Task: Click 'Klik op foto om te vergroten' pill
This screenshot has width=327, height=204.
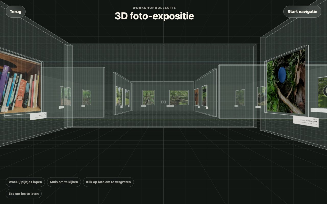Action: point(108,182)
